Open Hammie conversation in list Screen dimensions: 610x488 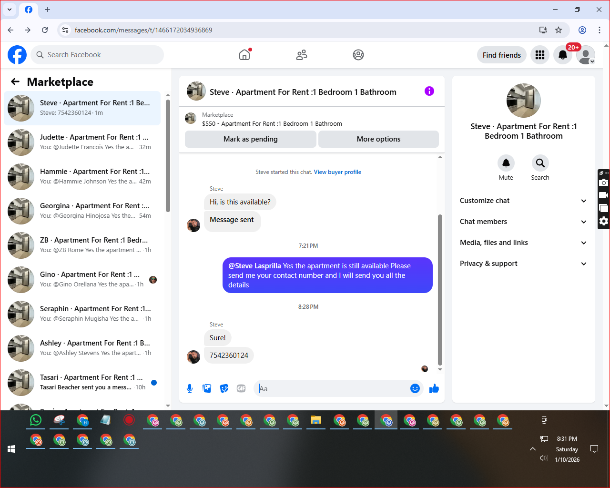[x=82, y=177]
